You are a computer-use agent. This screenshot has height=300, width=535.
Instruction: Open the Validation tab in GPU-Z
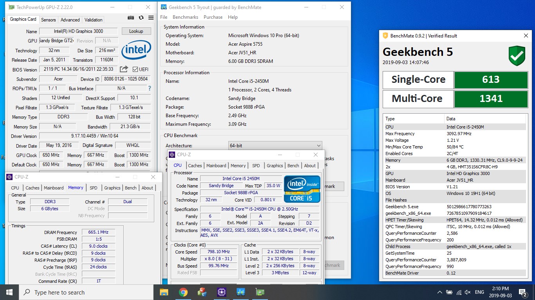tap(94, 20)
